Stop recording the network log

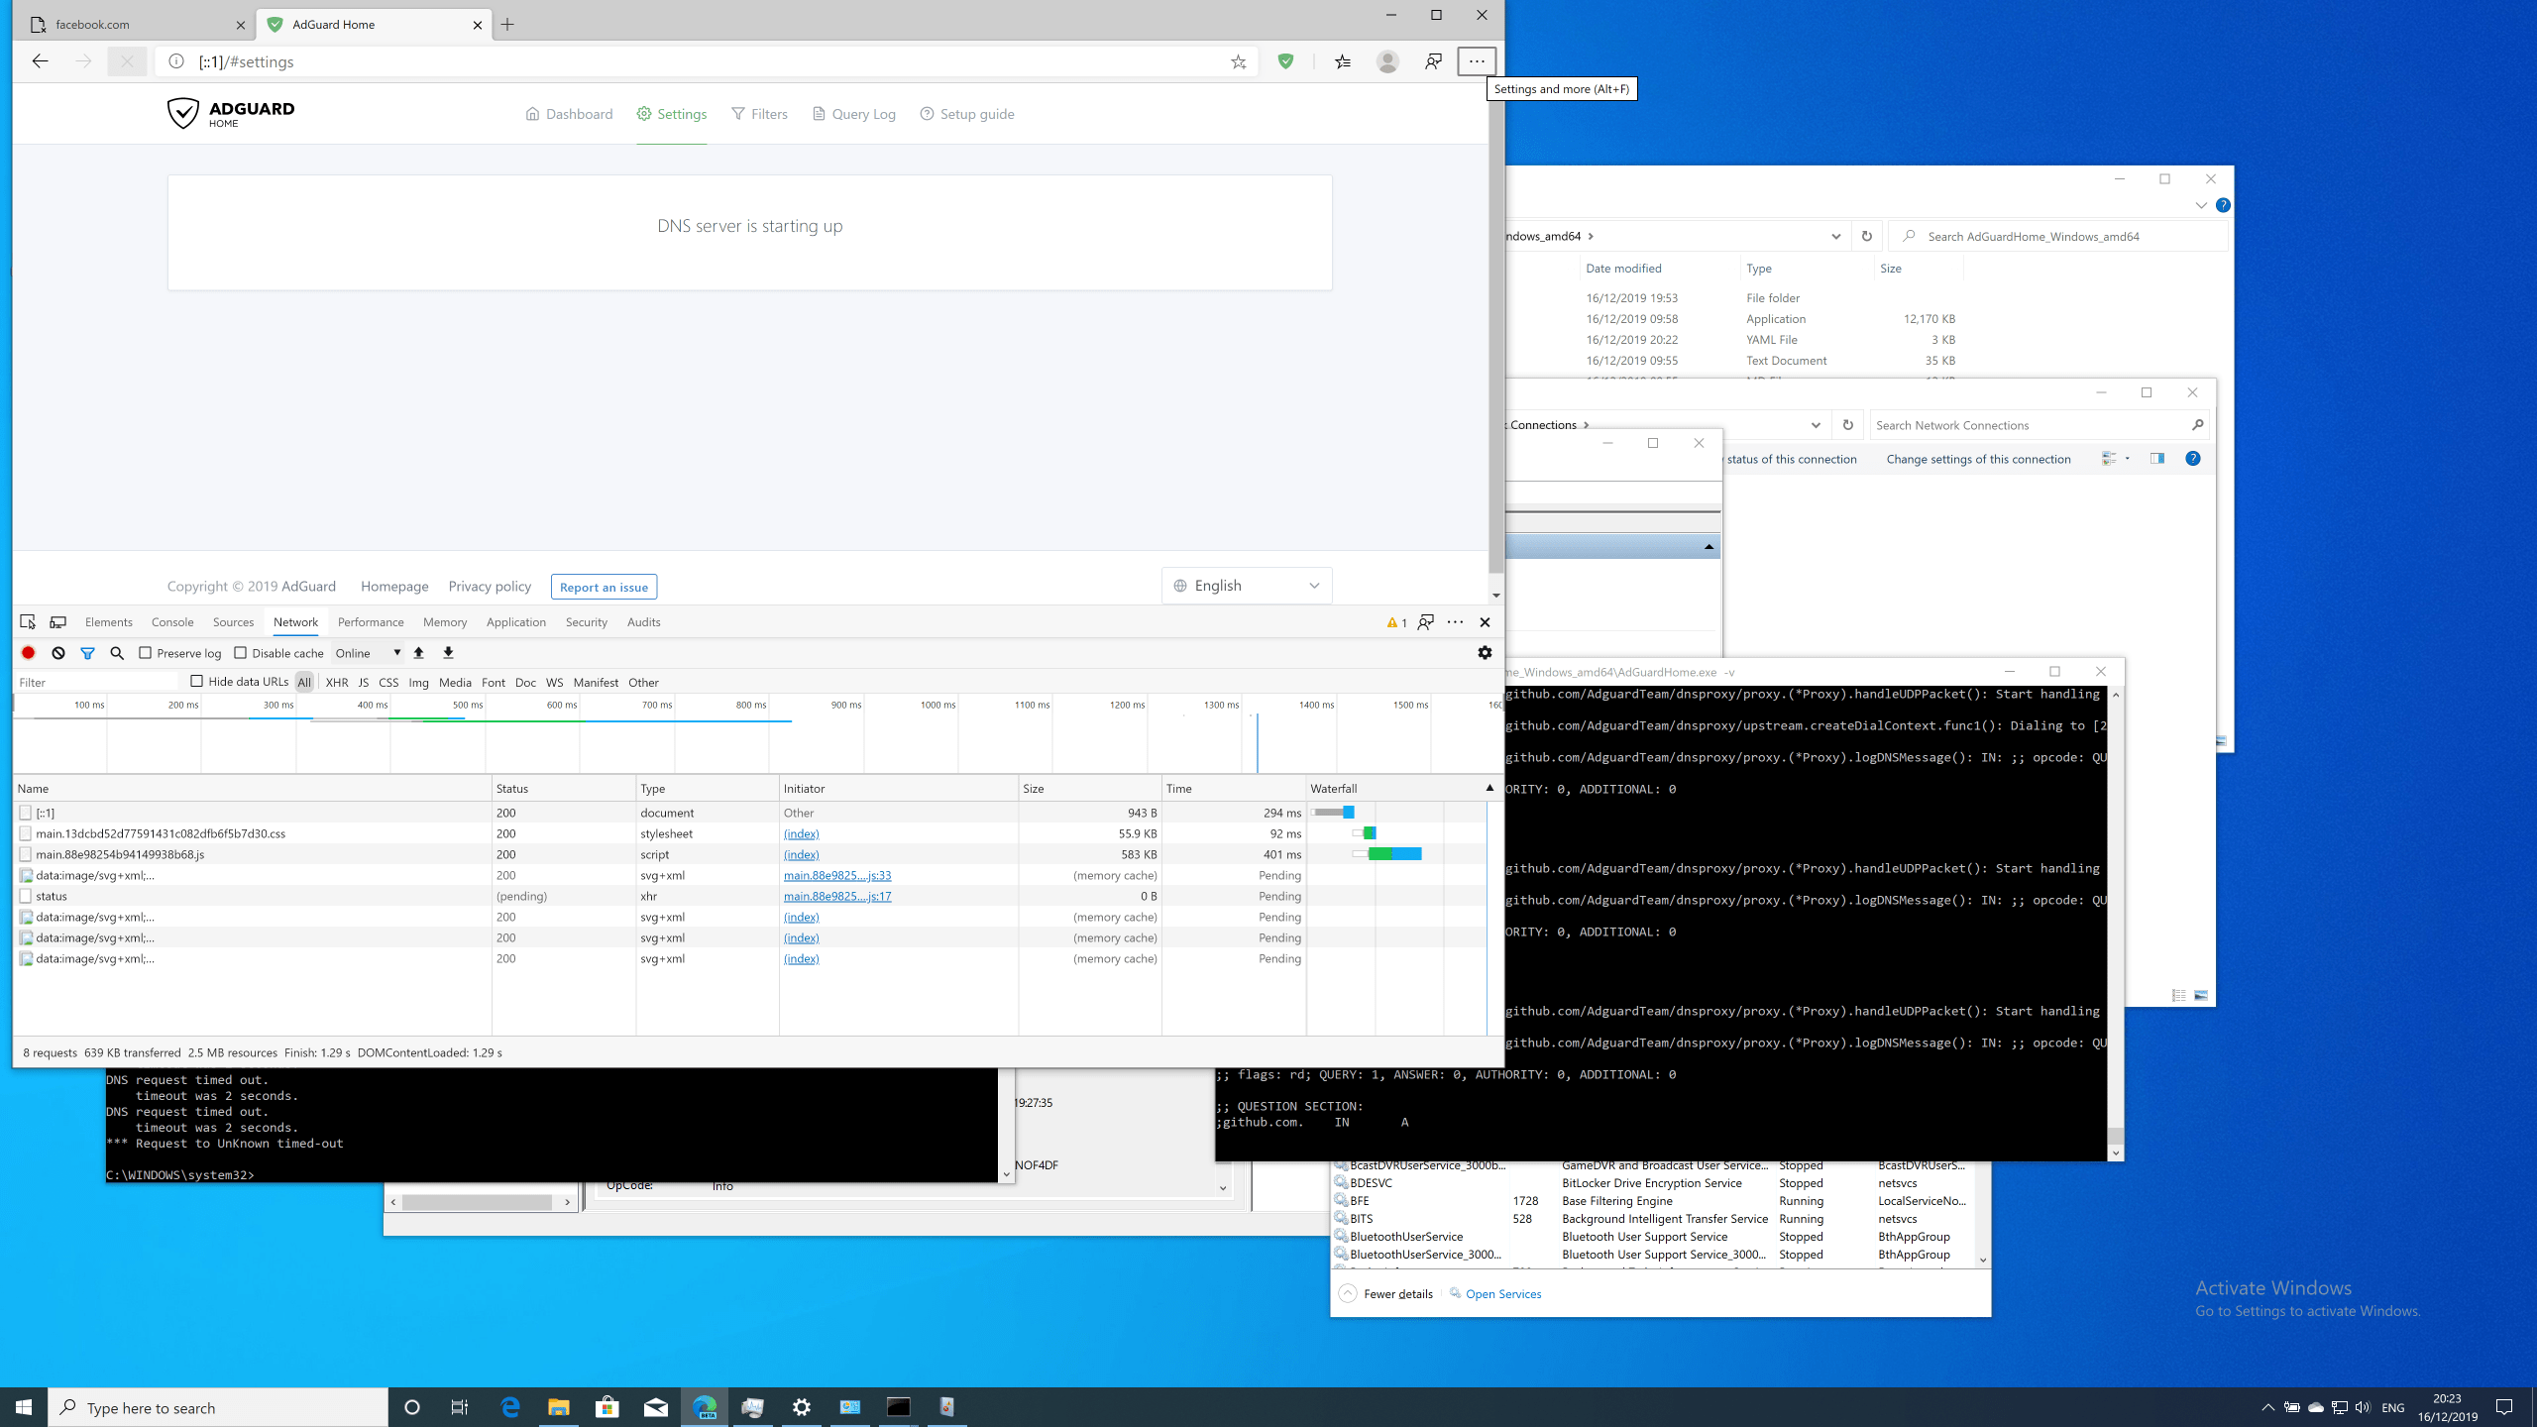(x=29, y=653)
